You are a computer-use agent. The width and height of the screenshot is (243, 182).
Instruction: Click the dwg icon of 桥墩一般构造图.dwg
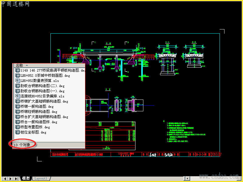(18, 106)
